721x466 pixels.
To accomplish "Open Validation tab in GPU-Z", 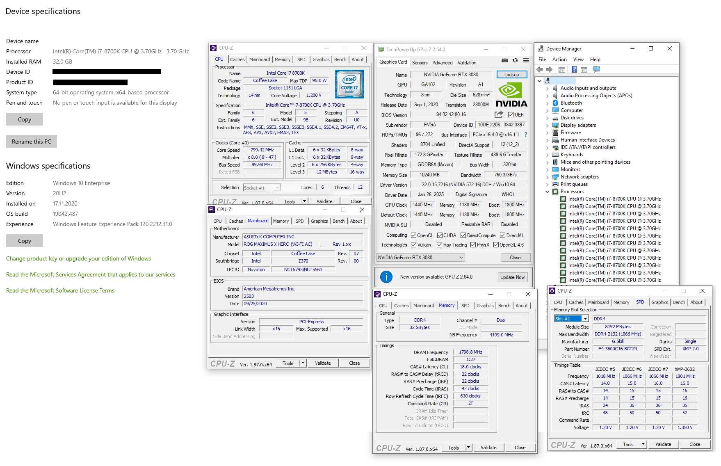I will click(x=467, y=63).
